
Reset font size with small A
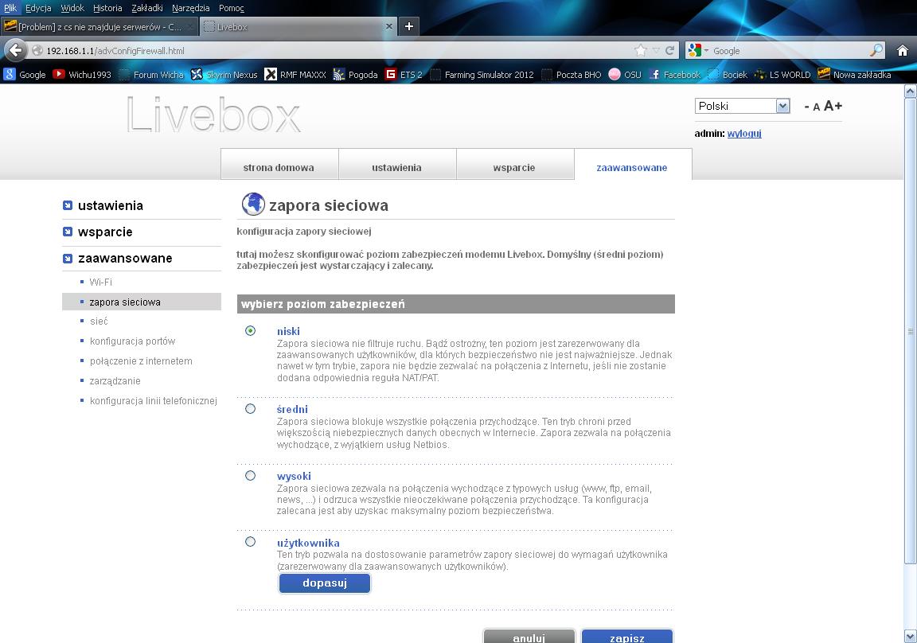(x=817, y=107)
